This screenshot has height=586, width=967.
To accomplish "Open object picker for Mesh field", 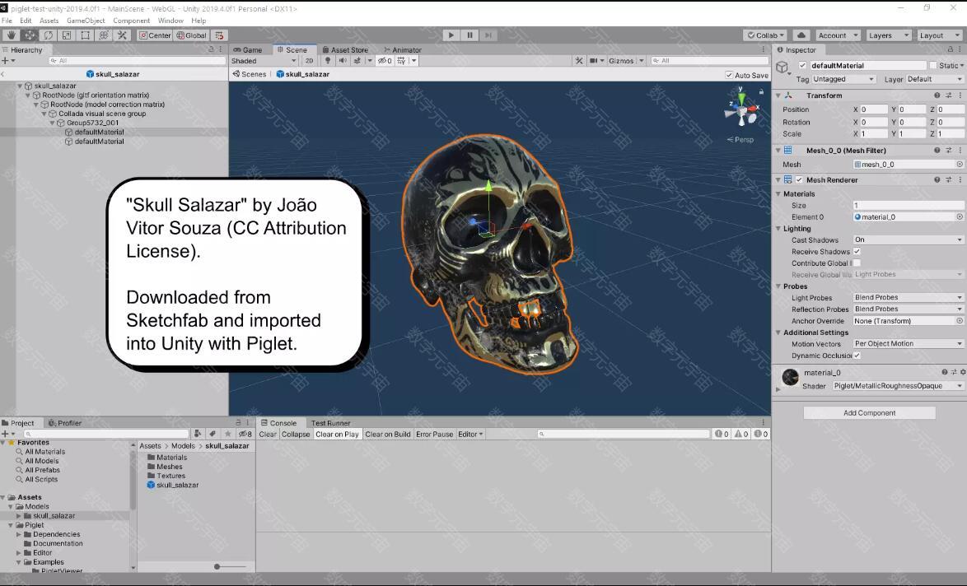I will point(960,165).
